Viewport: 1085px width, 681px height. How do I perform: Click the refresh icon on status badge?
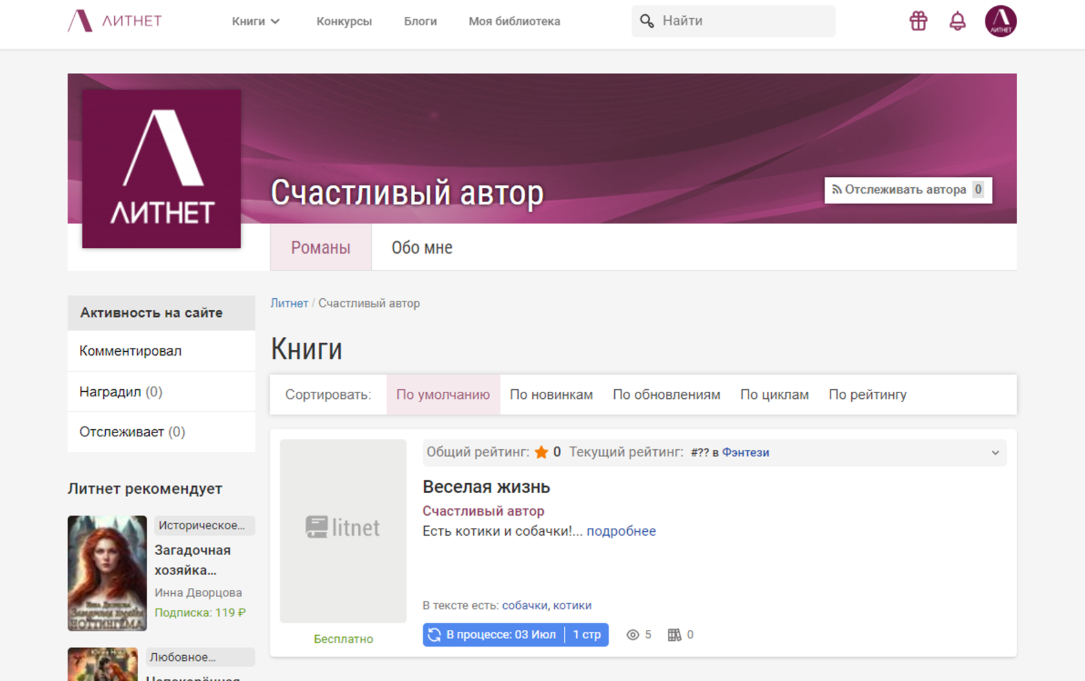(x=435, y=635)
